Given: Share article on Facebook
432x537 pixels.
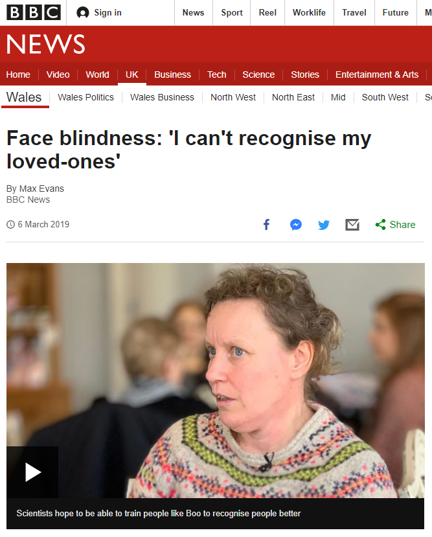Looking at the screenshot, I should pos(266,225).
